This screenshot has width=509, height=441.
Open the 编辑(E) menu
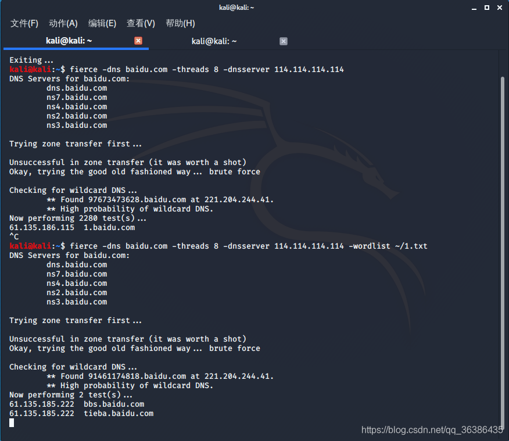coord(102,23)
